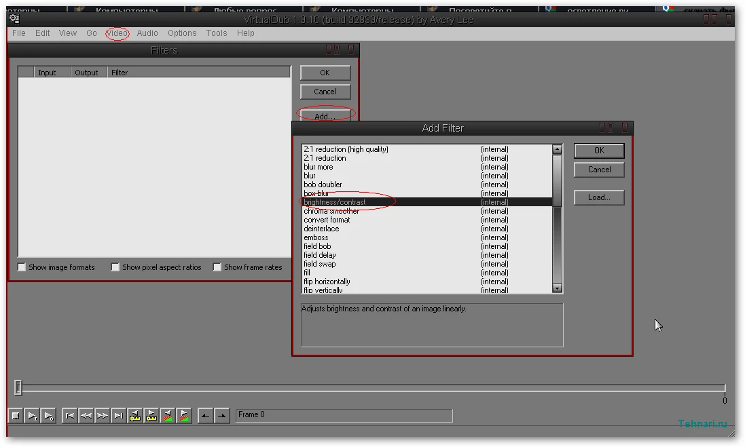This screenshot has height=447, width=745.
Task: Open the Video menu
Action: 117,33
